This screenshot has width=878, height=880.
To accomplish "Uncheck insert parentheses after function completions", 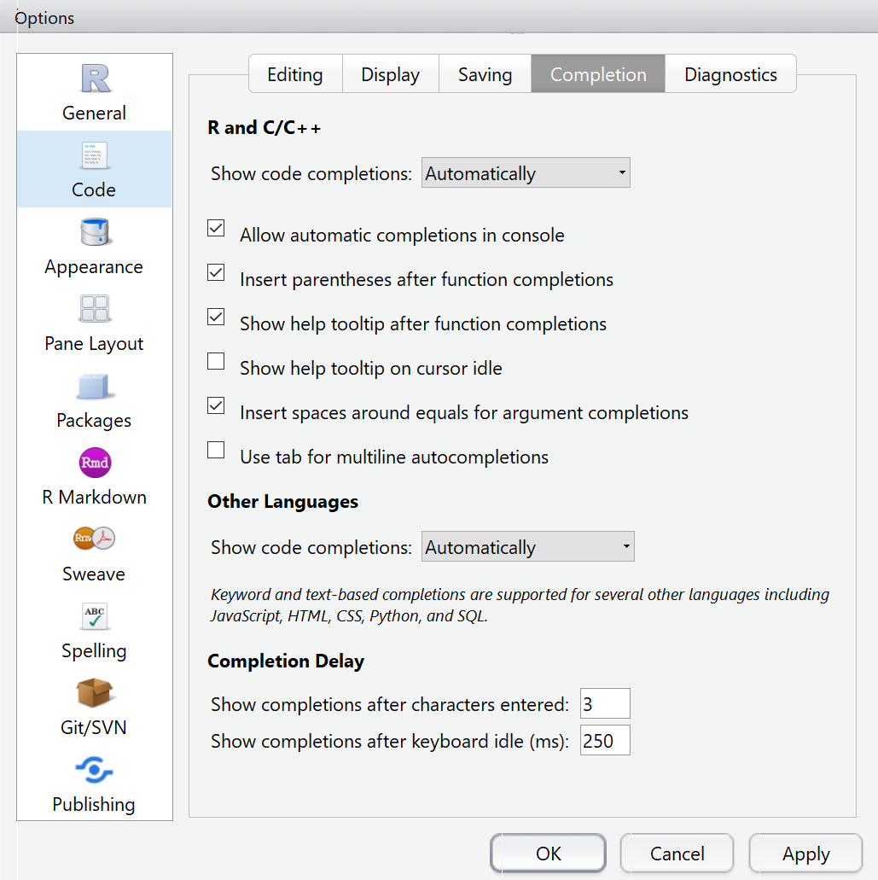I will (x=217, y=273).
